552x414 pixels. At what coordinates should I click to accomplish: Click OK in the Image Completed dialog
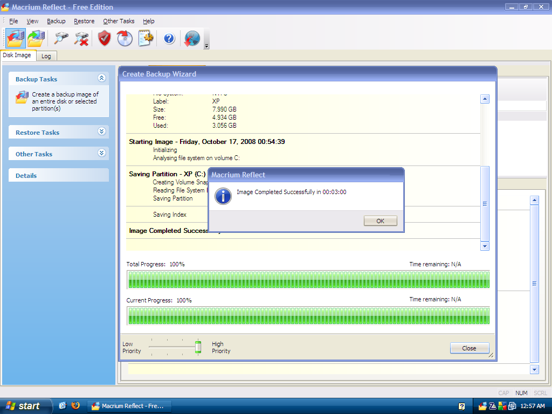[x=380, y=221]
